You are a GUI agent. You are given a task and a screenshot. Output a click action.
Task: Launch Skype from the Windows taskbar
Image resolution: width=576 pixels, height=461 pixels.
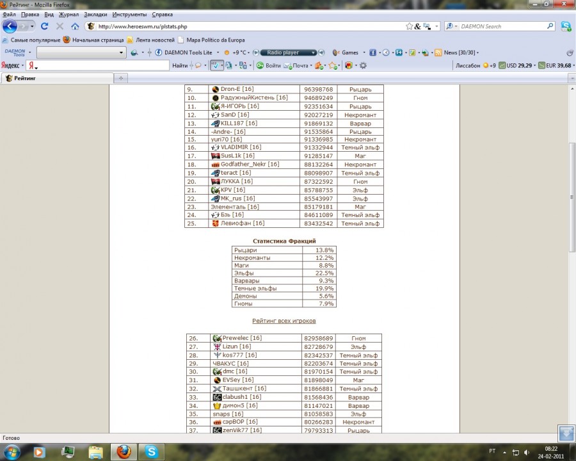(151, 451)
